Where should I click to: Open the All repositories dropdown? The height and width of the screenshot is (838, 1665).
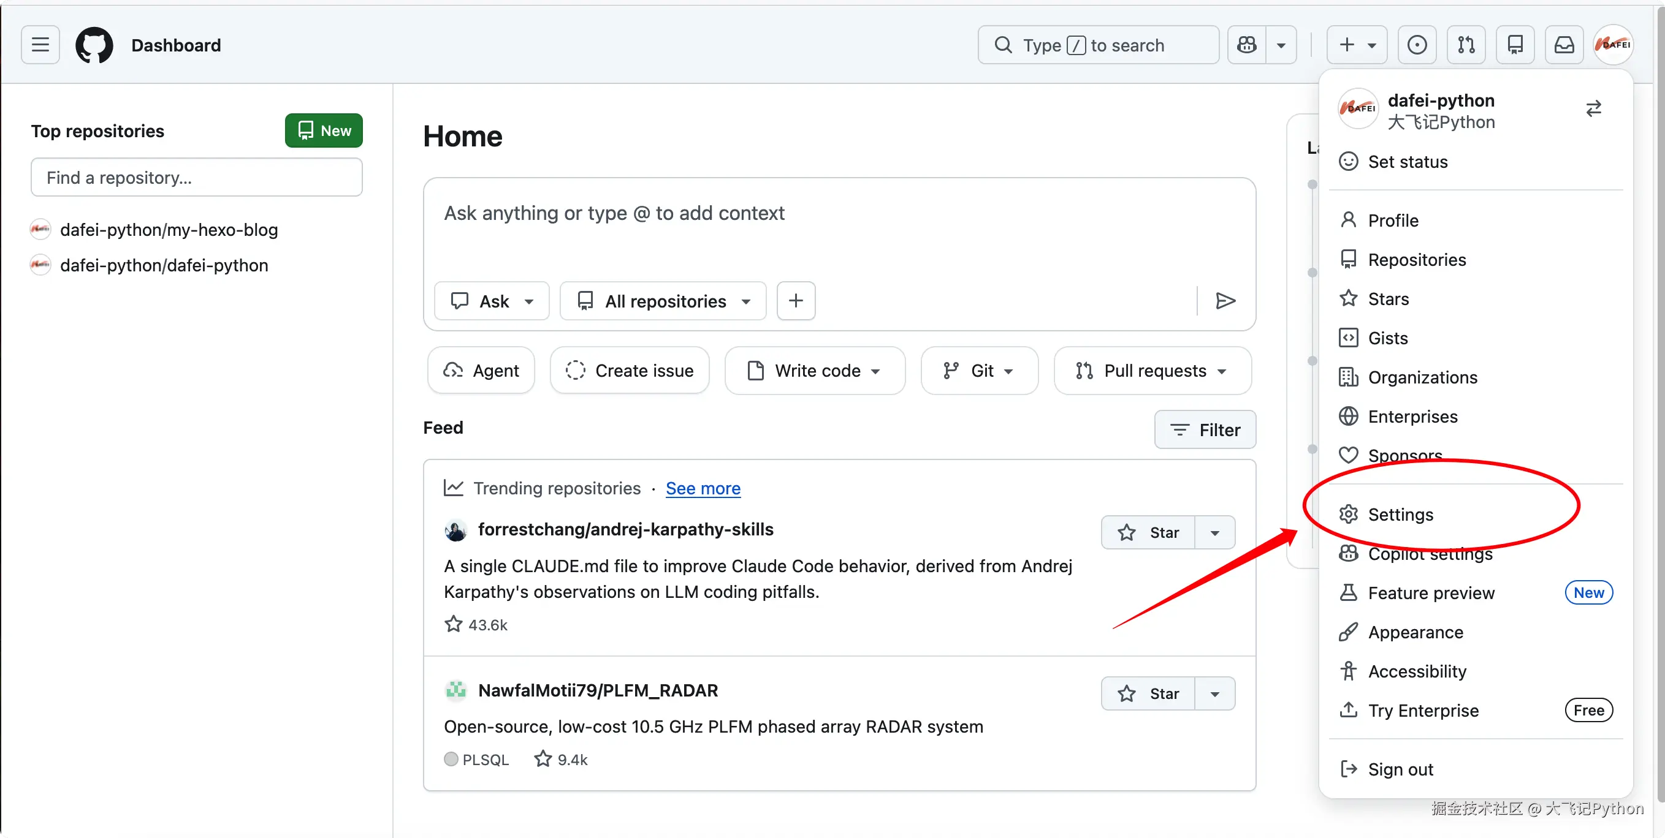click(663, 300)
